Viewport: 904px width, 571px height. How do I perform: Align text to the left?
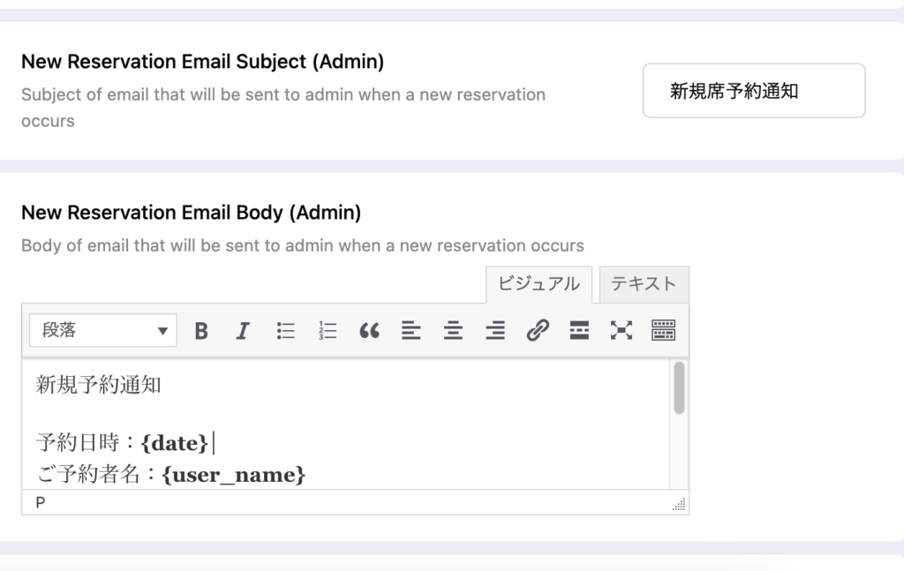[411, 331]
